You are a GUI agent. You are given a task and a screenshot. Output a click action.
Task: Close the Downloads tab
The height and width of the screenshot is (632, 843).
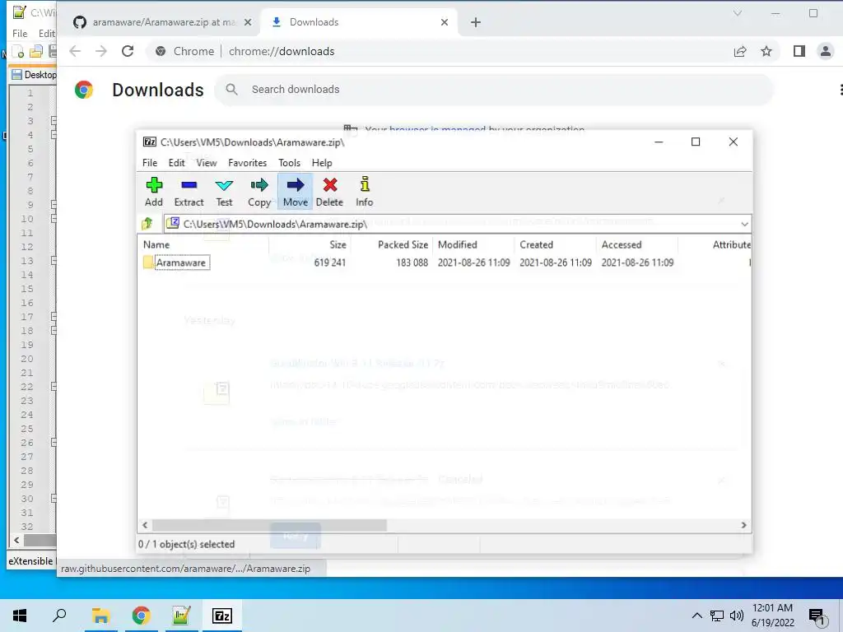(444, 22)
